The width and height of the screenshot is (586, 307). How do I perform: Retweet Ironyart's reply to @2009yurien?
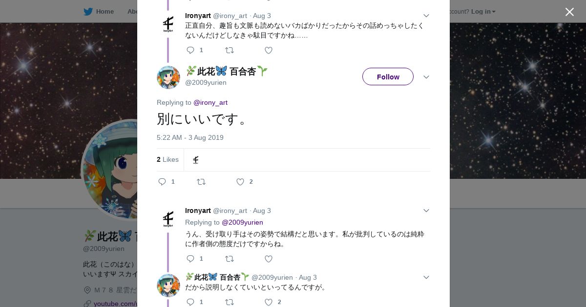tap(229, 259)
